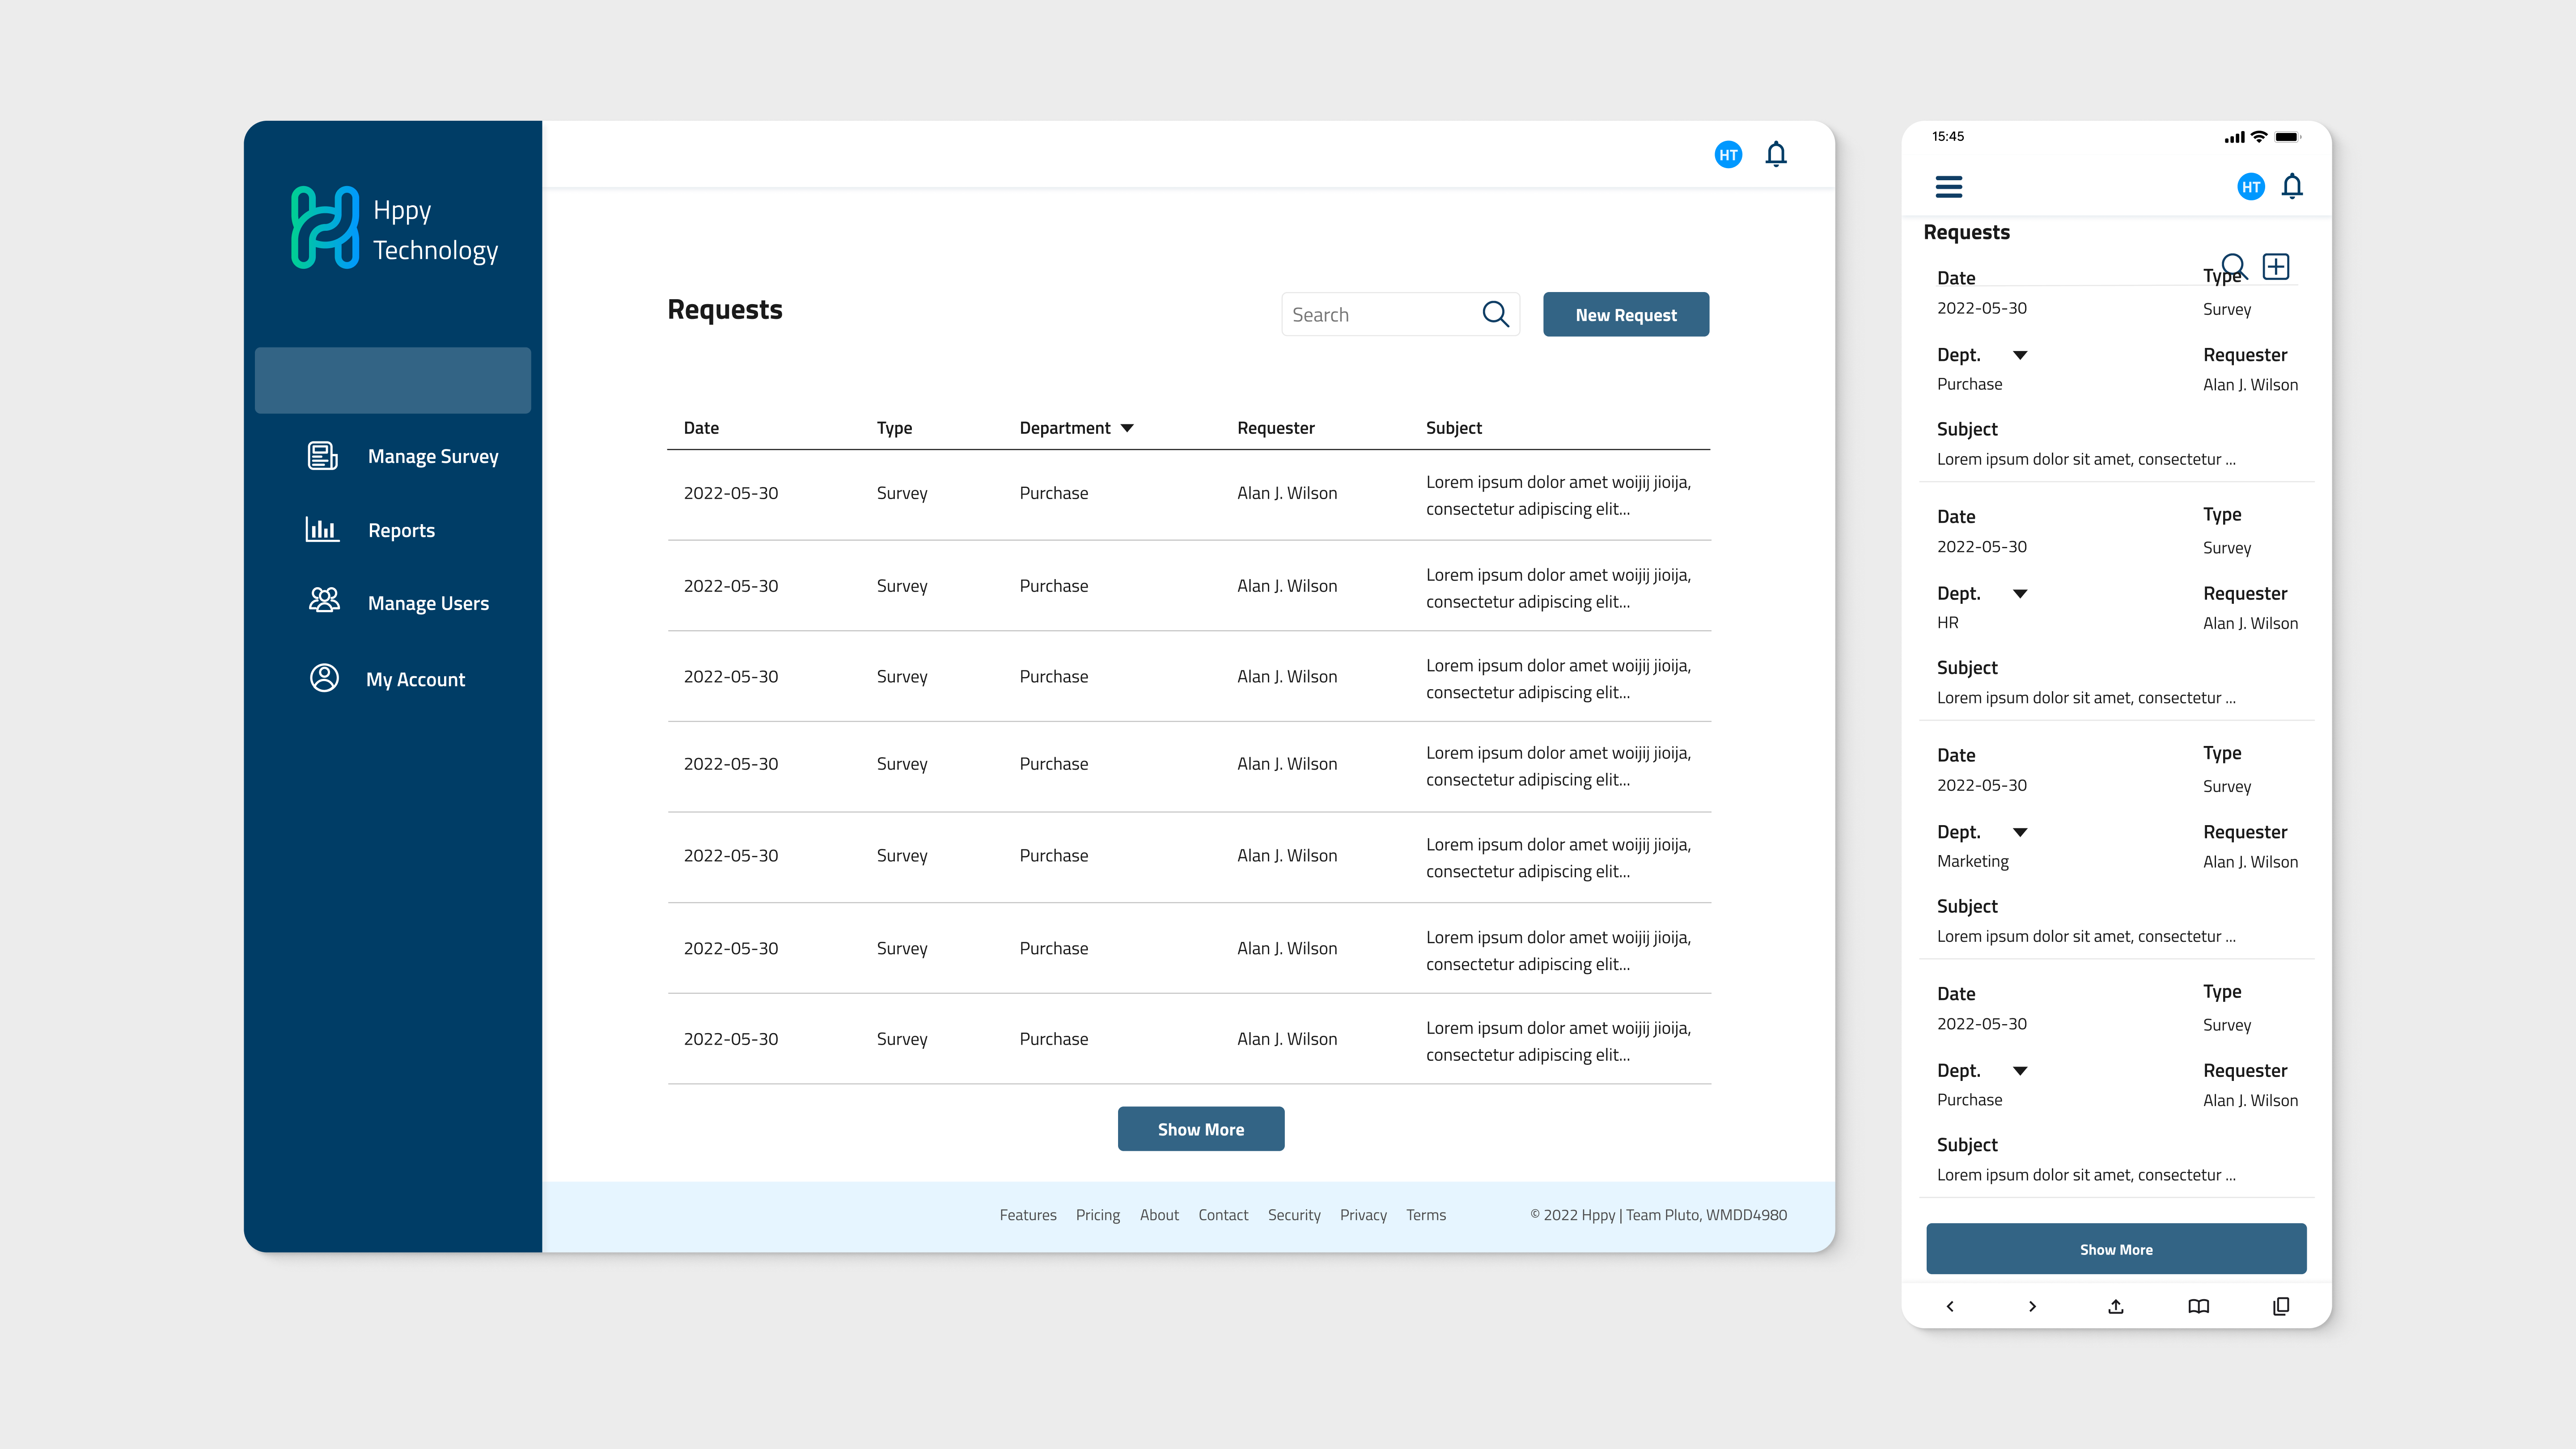Open mobile notification bell
2576x1449 pixels.
[x=2292, y=186]
